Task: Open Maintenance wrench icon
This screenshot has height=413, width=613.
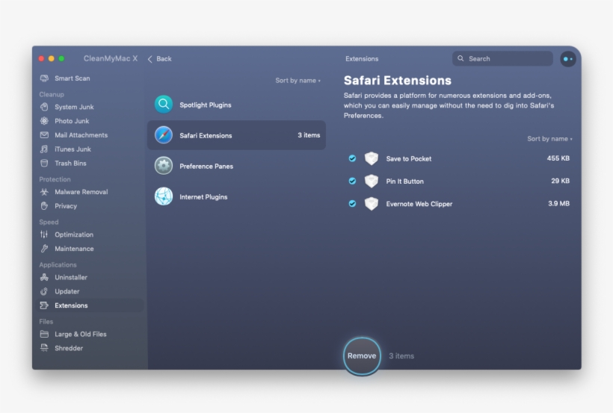Action: (x=44, y=249)
